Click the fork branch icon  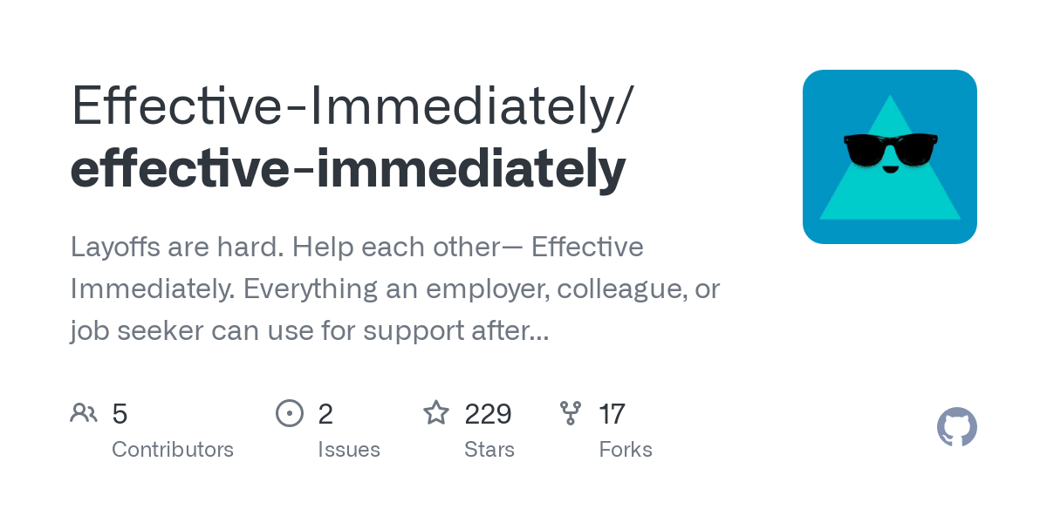tap(571, 412)
